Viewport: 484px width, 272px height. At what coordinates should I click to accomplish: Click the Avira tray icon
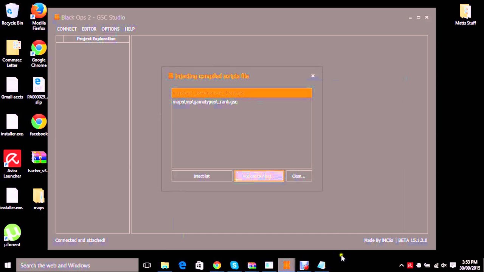410,265
